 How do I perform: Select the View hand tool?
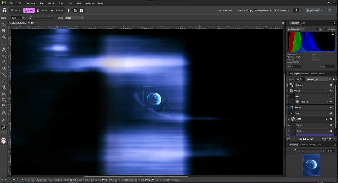click(x=4, y=121)
